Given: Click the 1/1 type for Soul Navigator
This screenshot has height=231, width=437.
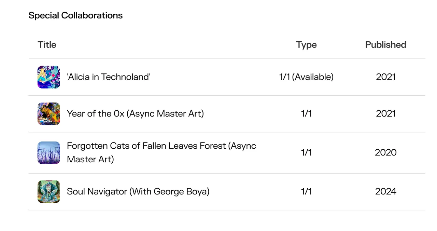Looking at the screenshot, I should click(x=307, y=191).
